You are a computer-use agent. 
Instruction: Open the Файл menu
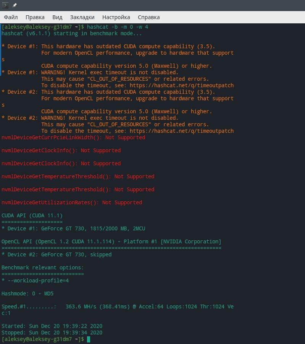click(x=11, y=17)
